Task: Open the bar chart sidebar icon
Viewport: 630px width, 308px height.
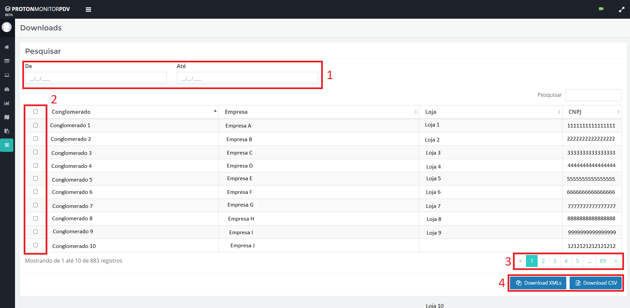Action: tap(7, 103)
